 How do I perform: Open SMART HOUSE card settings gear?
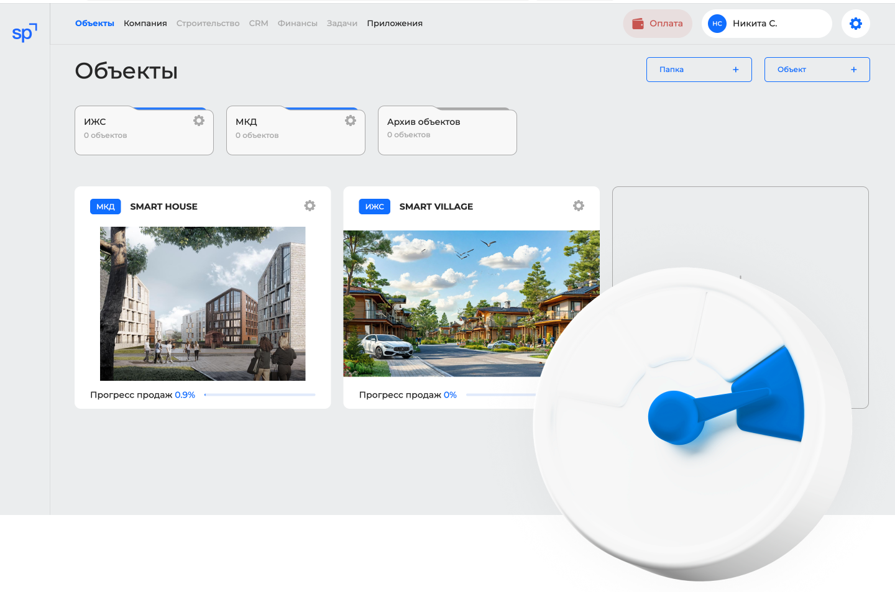point(310,206)
